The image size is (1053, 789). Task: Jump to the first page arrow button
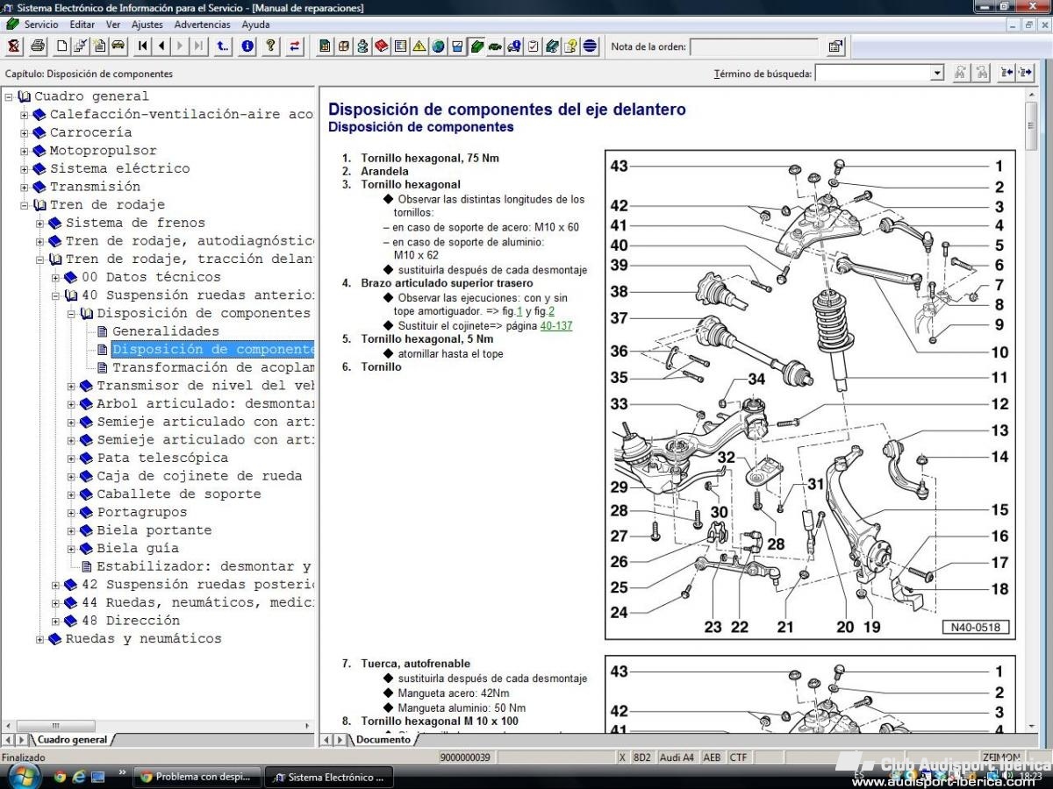click(x=142, y=46)
